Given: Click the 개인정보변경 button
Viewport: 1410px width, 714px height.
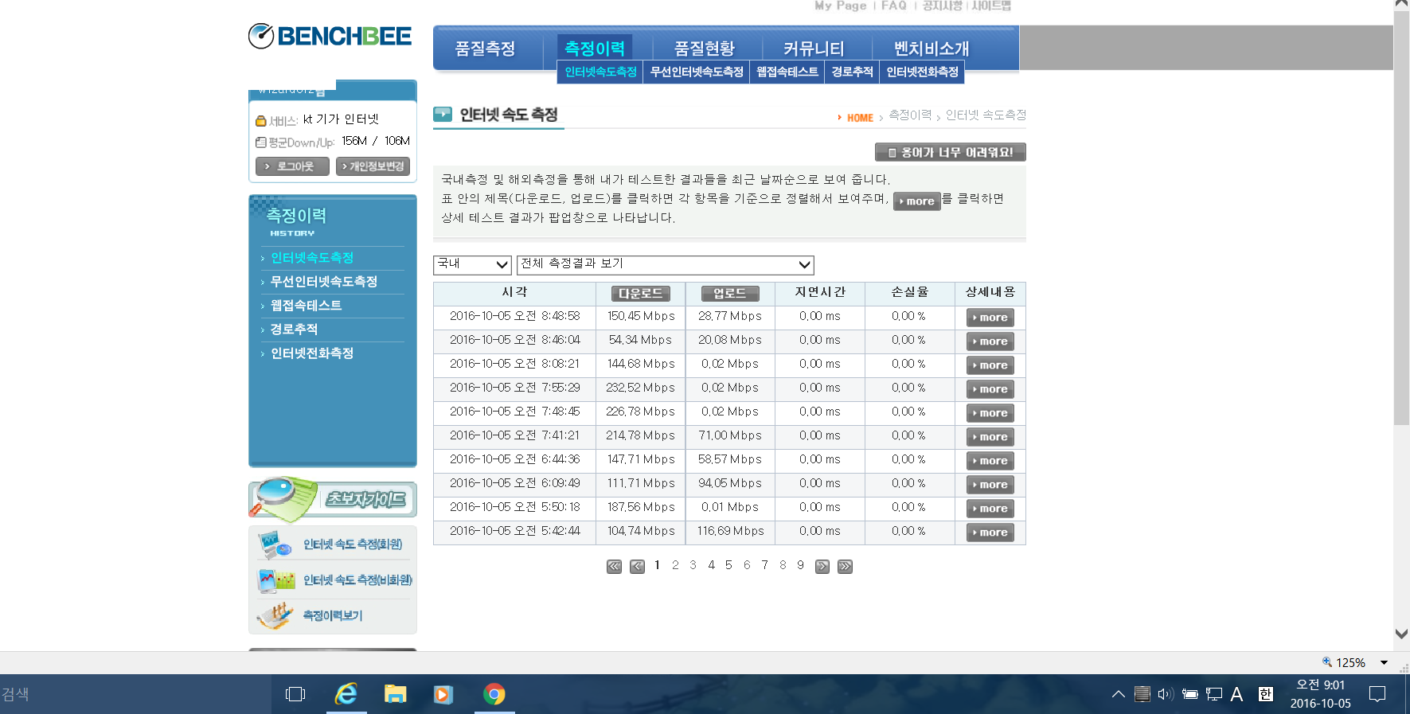Looking at the screenshot, I should click(373, 166).
